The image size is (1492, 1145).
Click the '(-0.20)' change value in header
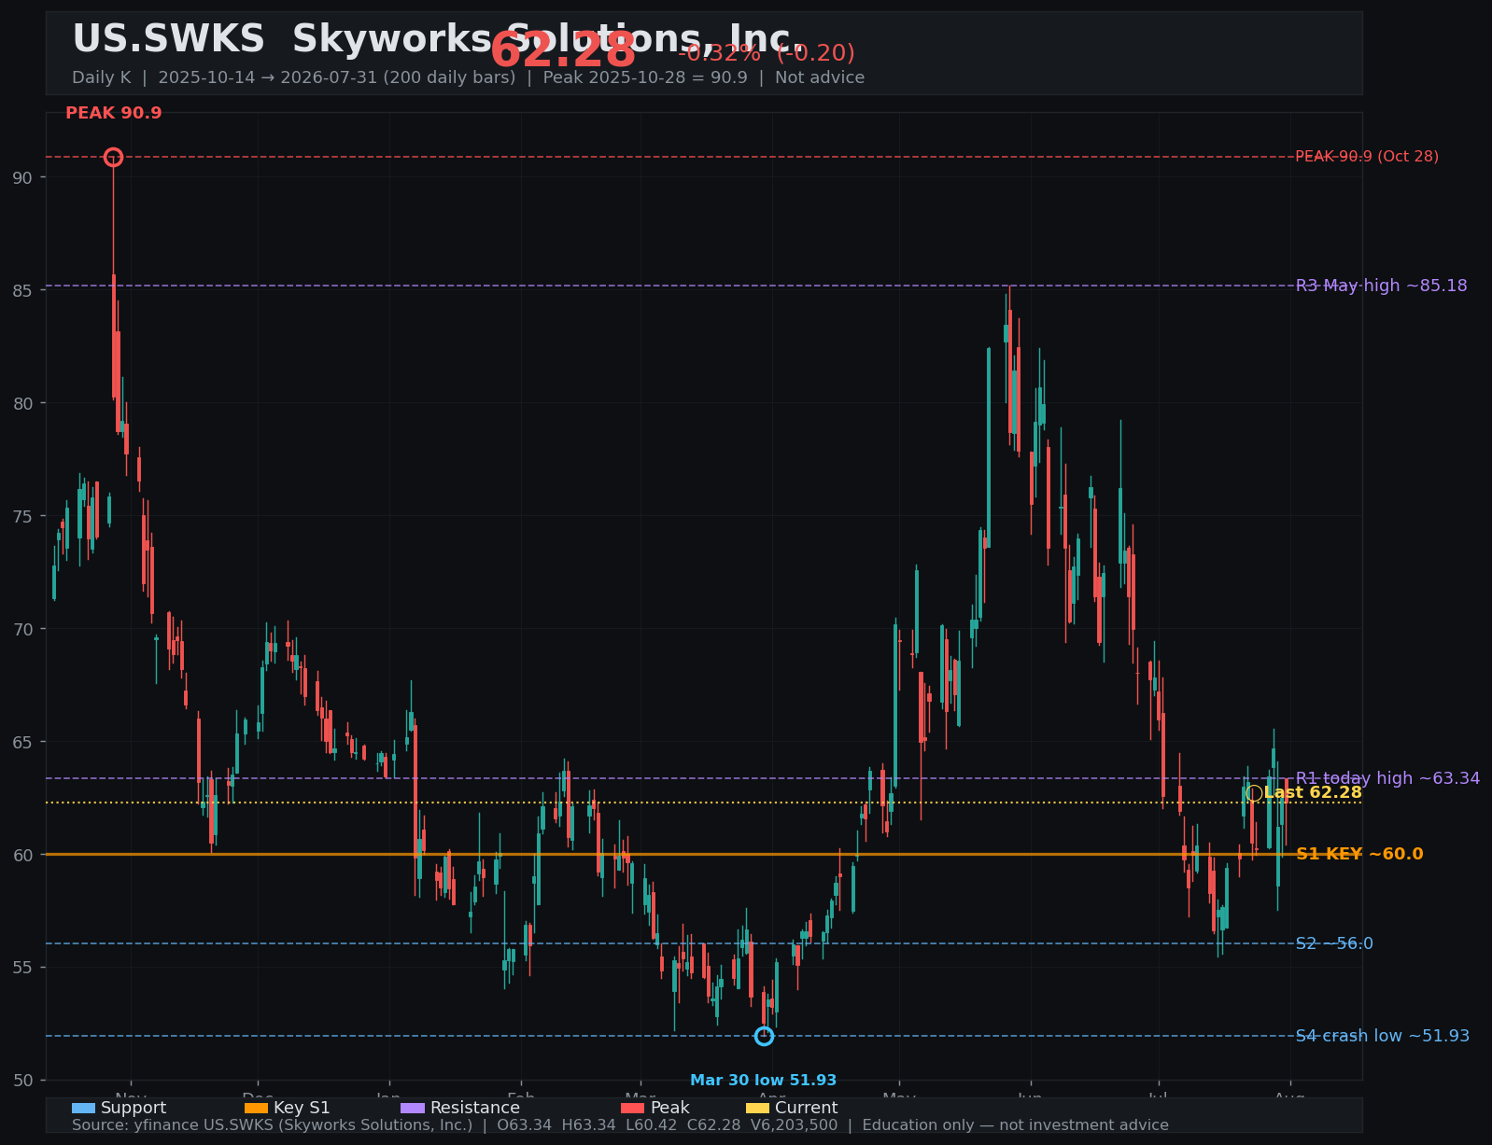(x=815, y=53)
